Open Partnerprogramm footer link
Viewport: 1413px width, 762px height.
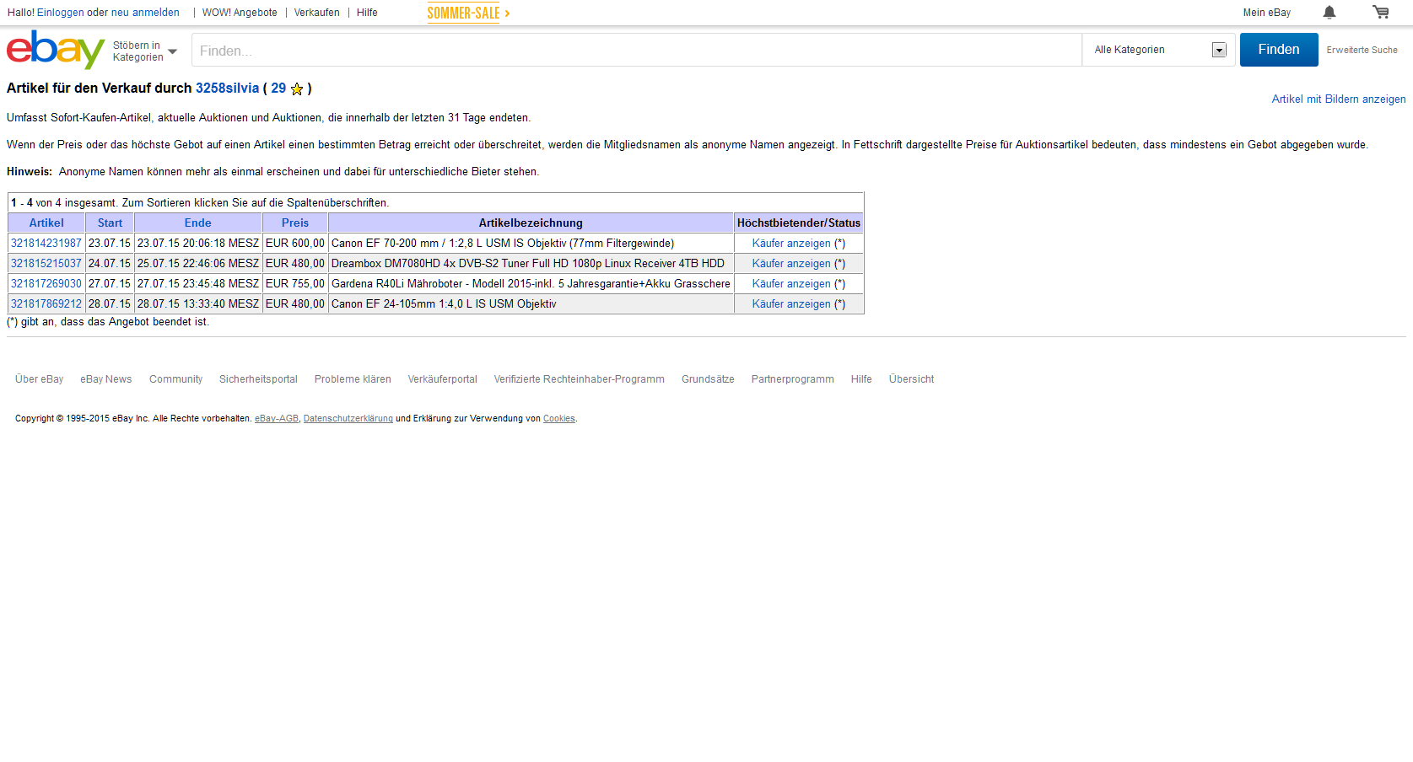(x=792, y=379)
